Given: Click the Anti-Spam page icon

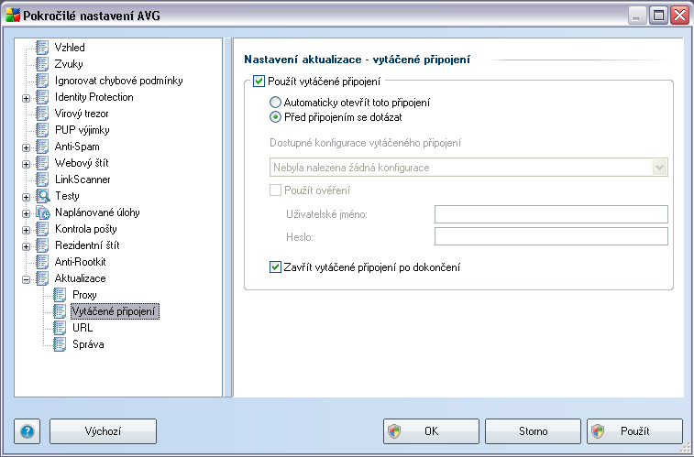Looking at the screenshot, I should click(42, 147).
